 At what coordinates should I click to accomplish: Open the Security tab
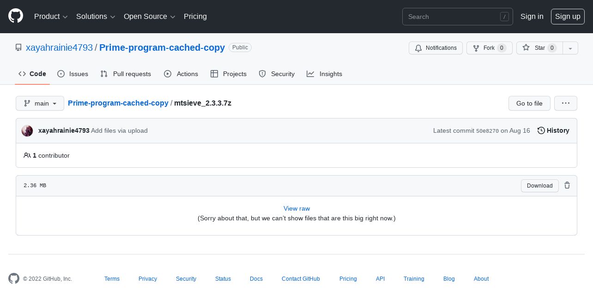coord(277,74)
